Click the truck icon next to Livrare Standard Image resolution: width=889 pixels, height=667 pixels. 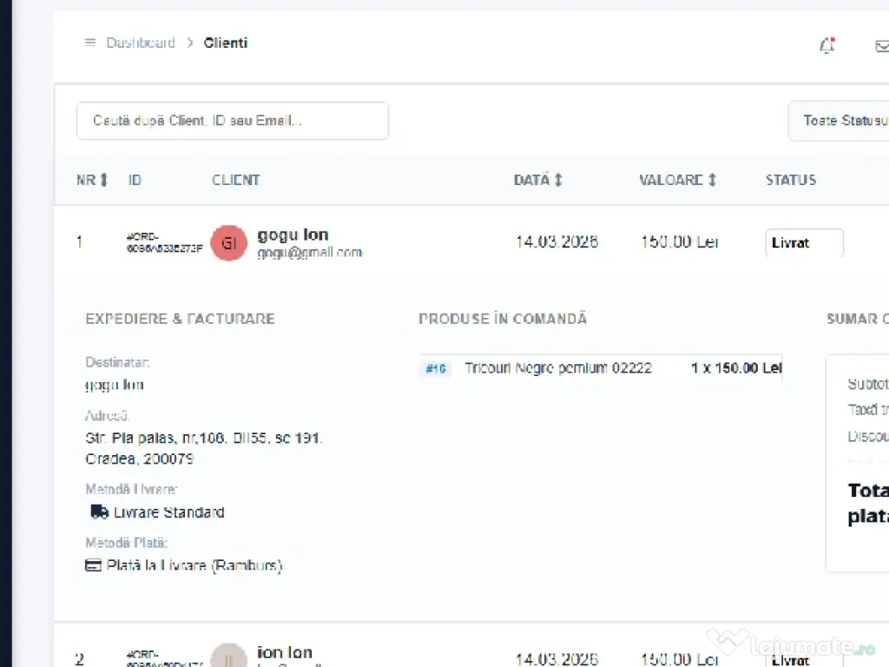pyautogui.click(x=99, y=512)
